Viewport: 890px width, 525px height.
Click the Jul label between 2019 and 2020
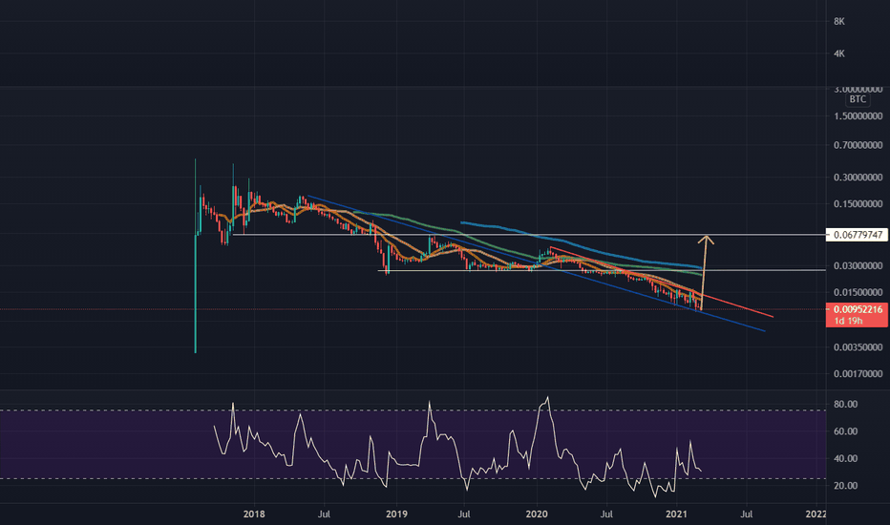coord(464,514)
